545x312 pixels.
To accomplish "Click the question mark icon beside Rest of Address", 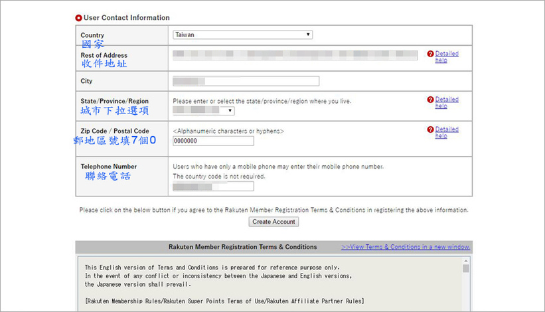I will click(x=430, y=54).
